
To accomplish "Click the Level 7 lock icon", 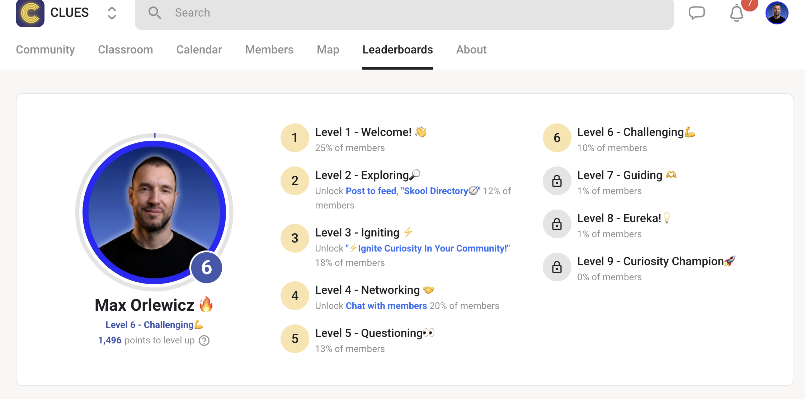I will click(557, 181).
